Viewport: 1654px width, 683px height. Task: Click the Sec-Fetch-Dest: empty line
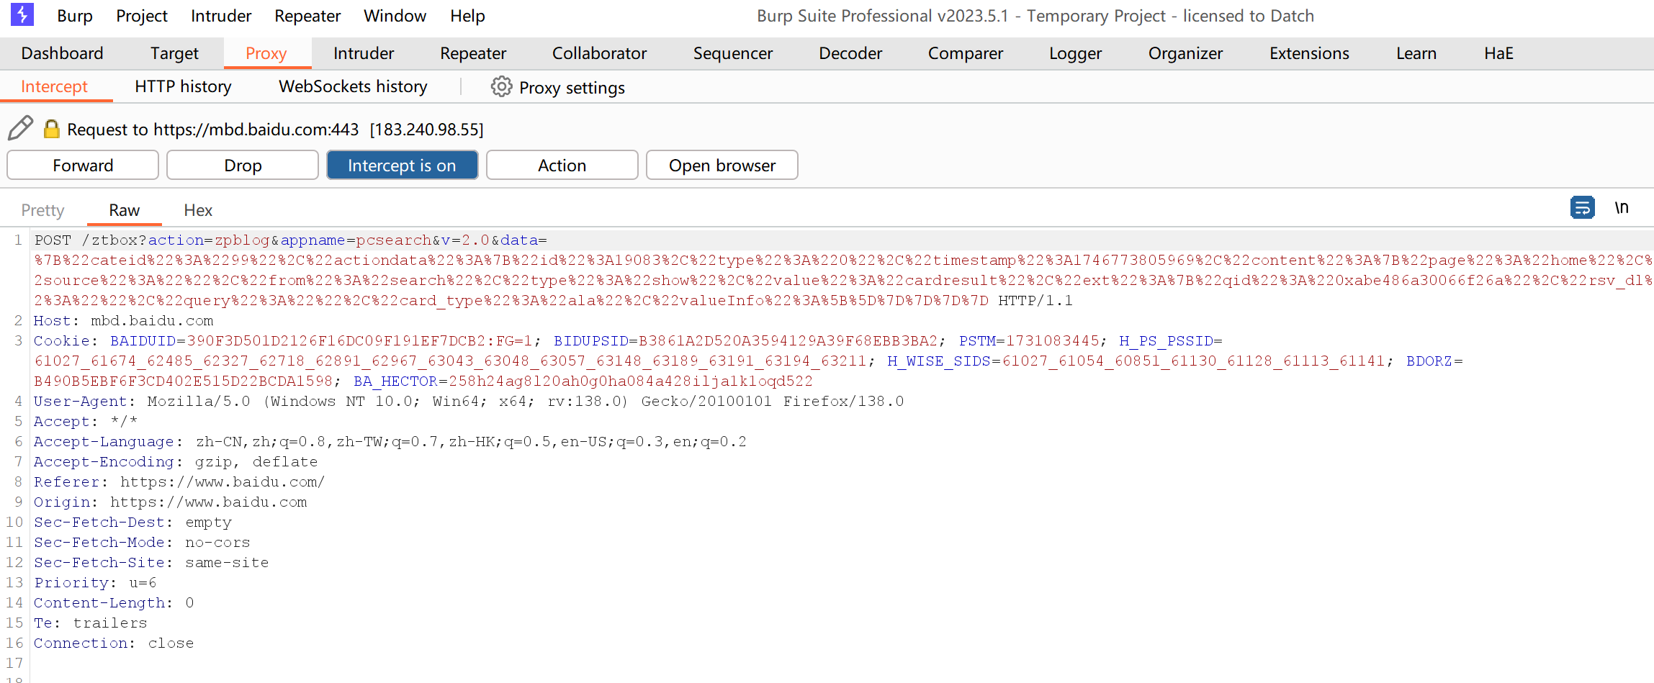[132, 523]
